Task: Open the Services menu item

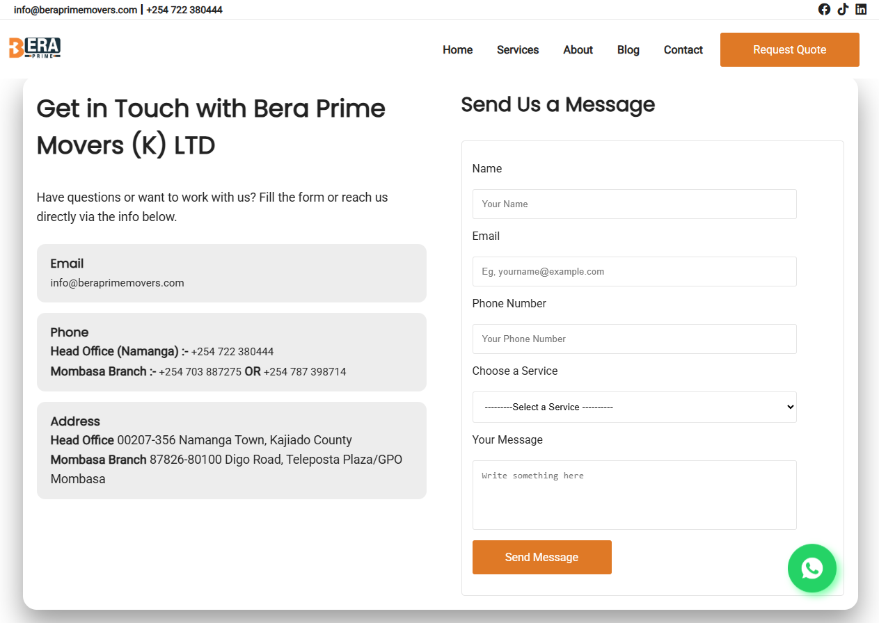Action: coord(518,50)
